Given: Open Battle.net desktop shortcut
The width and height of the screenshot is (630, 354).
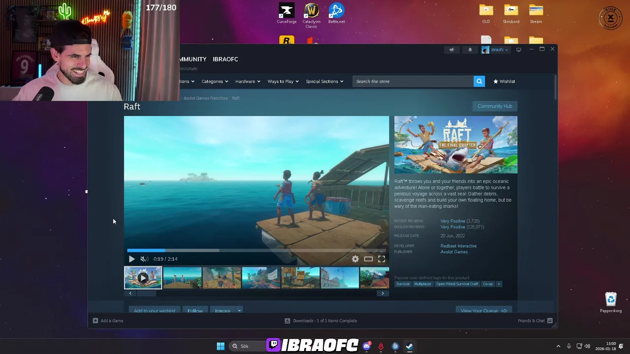Looking at the screenshot, I should (x=337, y=13).
